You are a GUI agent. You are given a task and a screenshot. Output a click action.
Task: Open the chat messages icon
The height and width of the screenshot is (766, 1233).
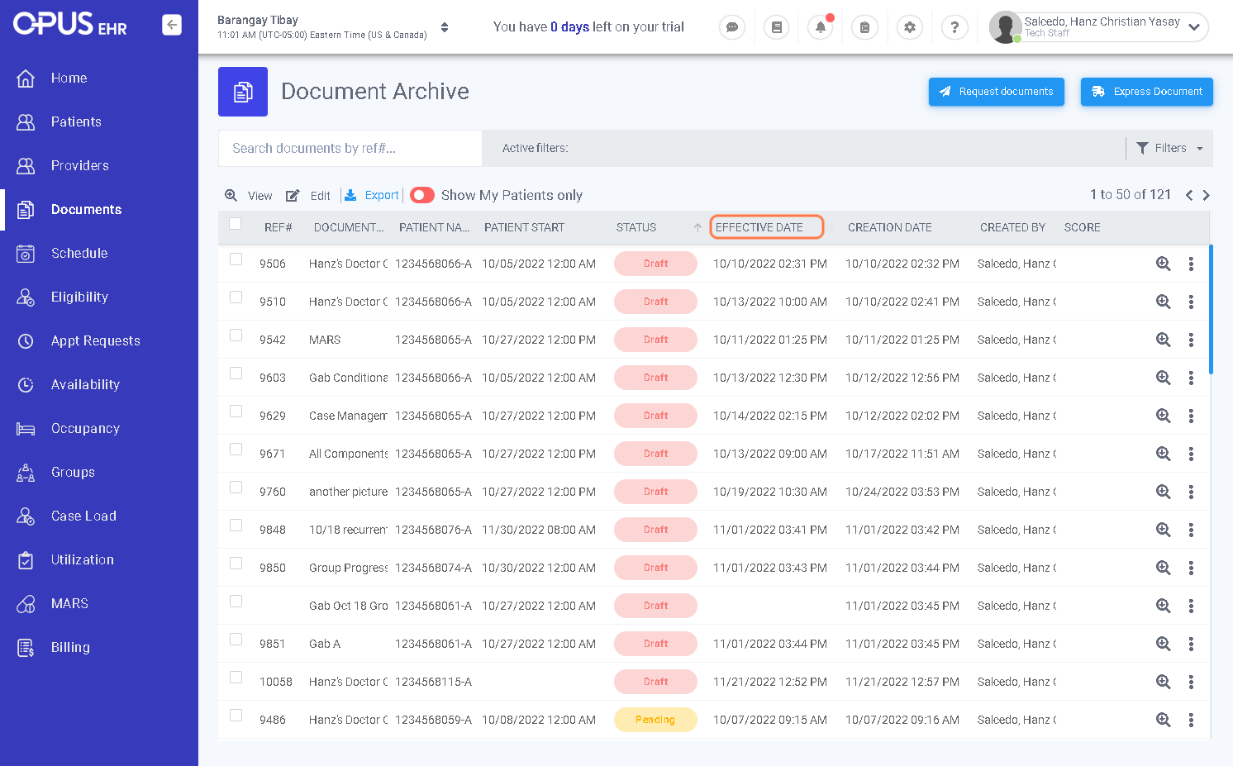tap(732, 27)
